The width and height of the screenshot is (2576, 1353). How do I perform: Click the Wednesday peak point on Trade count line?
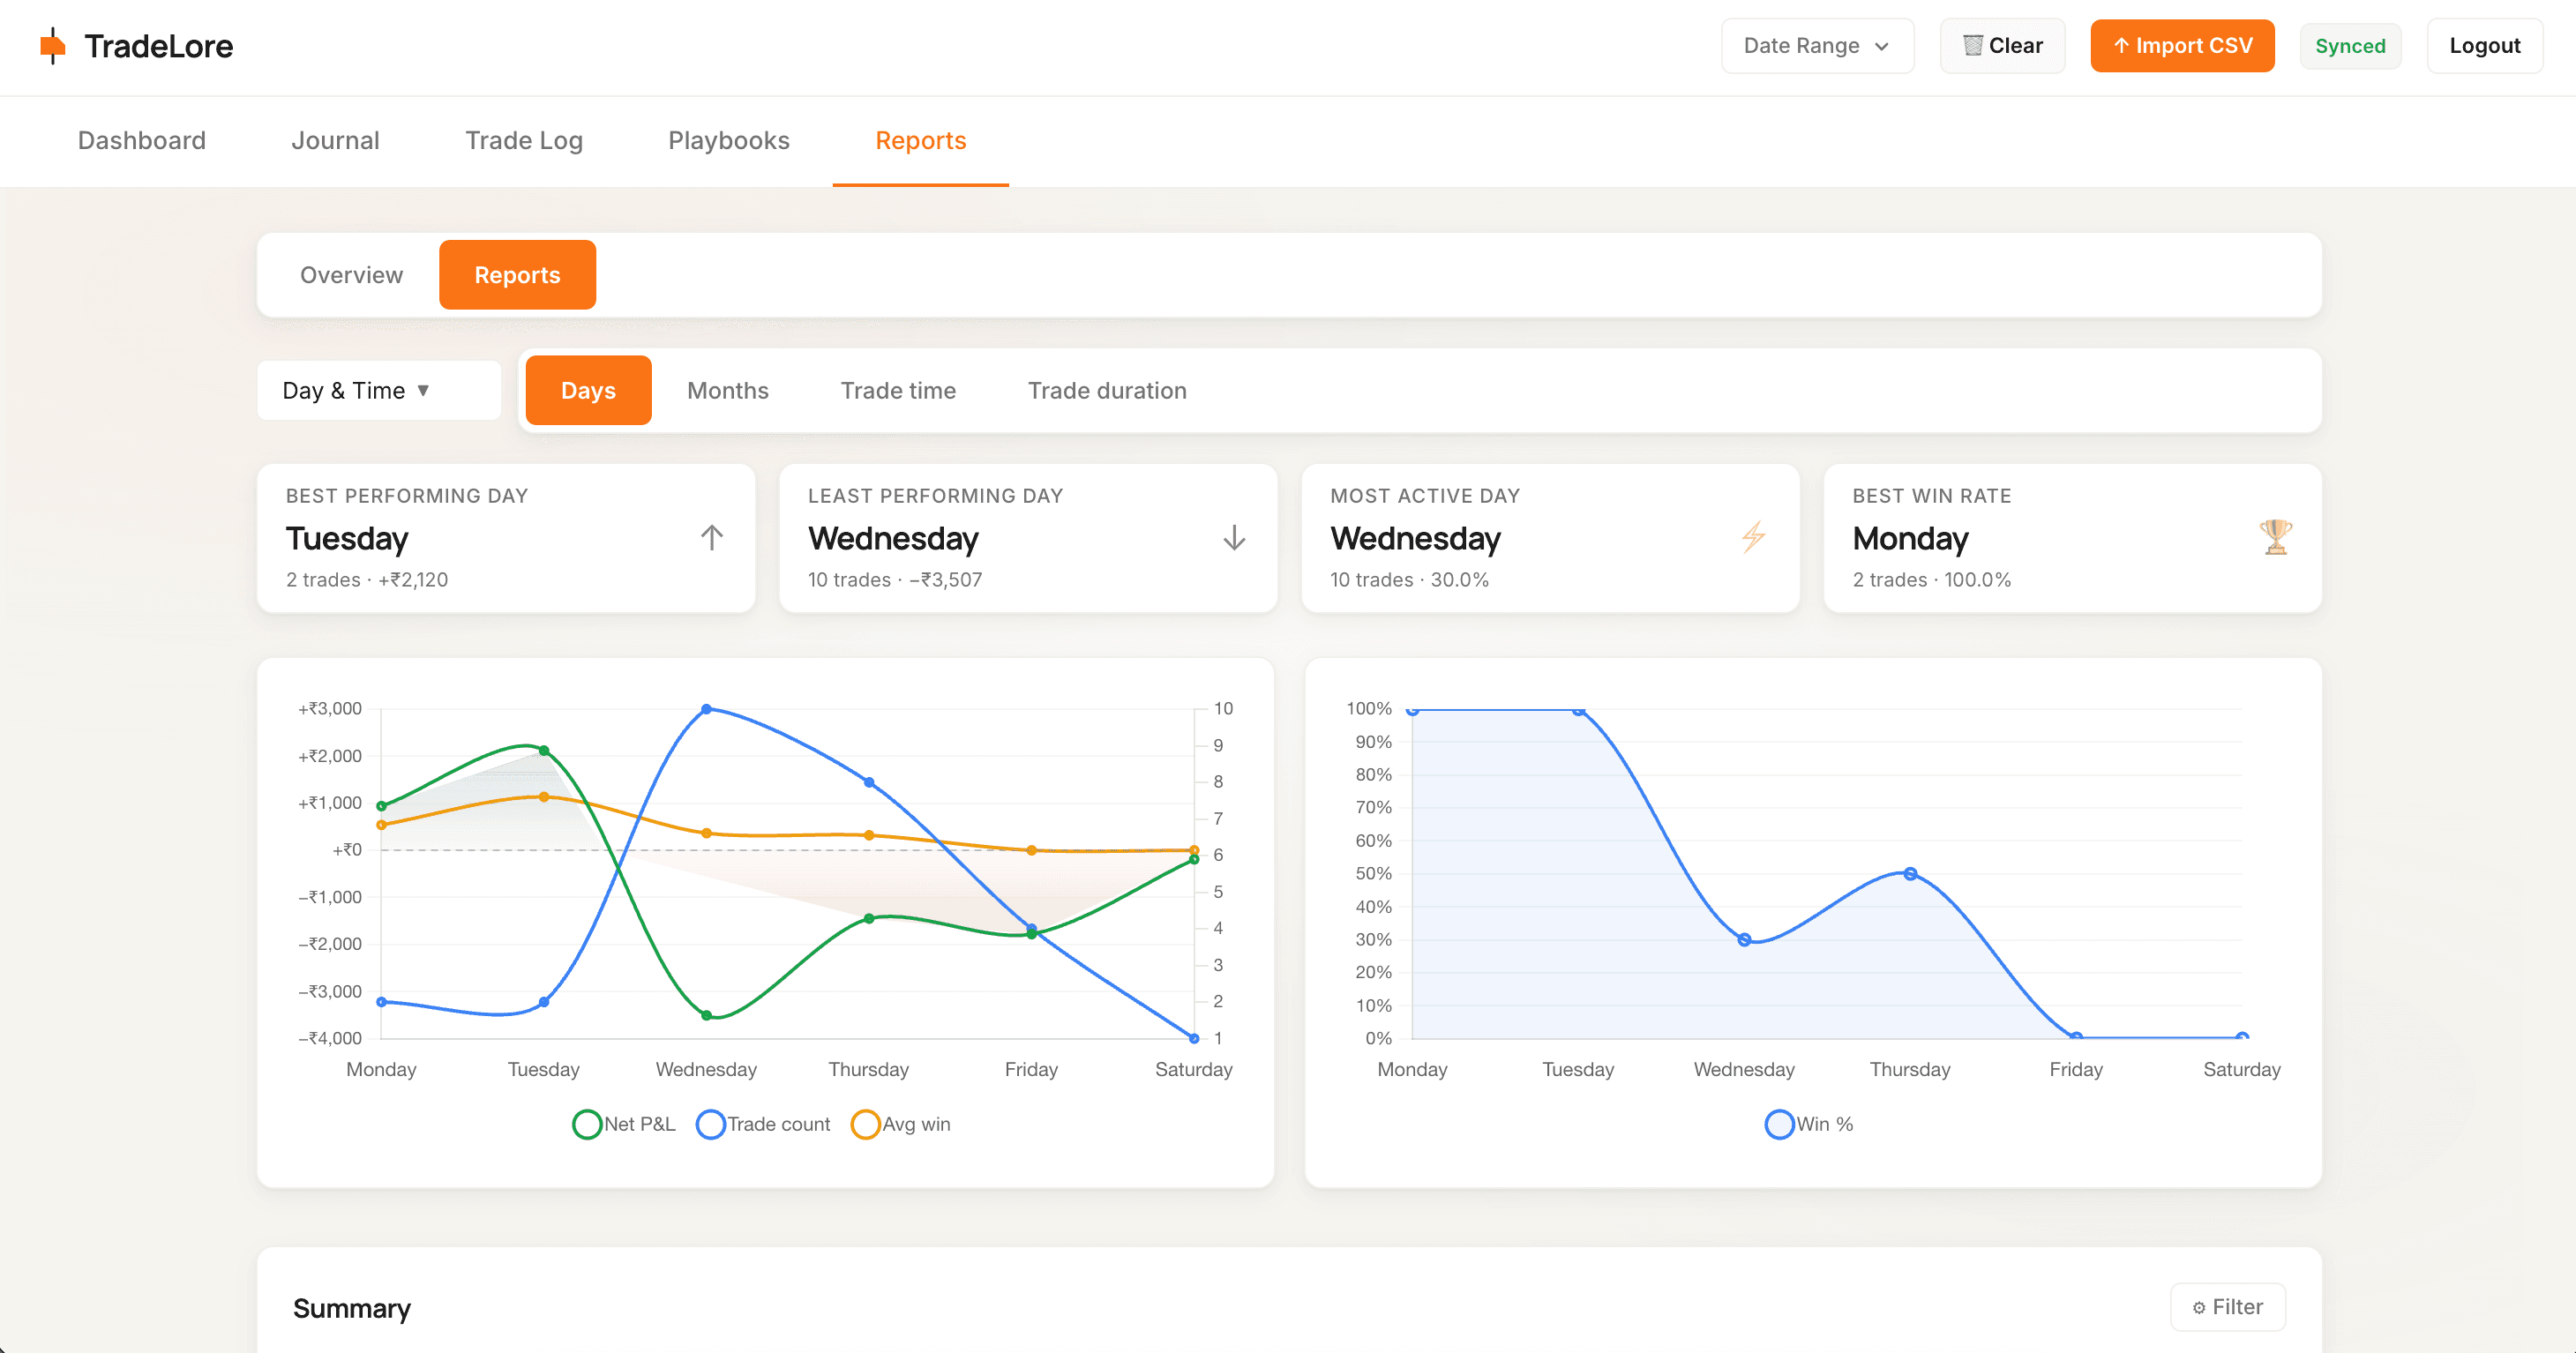click(x=706, y=709)
